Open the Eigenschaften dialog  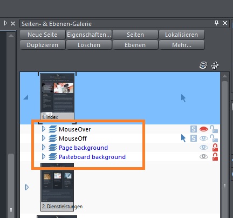coord(89,35)
